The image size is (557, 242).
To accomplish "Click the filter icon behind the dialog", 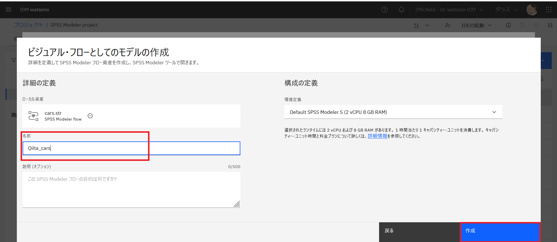I will pos(13,60).
